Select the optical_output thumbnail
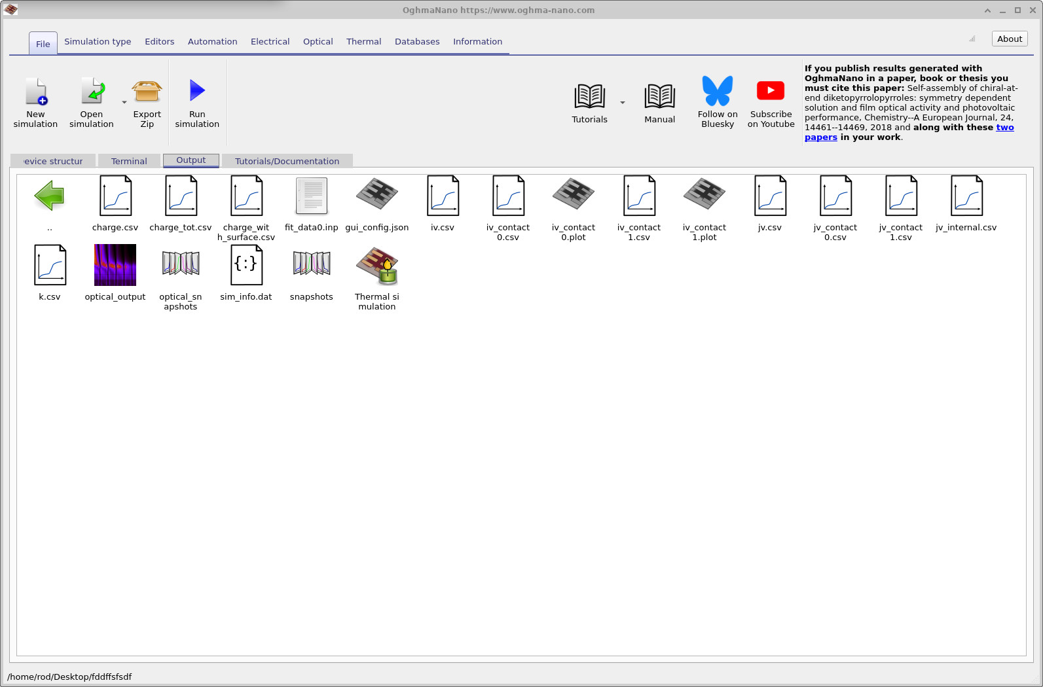The width and height of the screenshot is (1043, 687). tap(115, 265)
